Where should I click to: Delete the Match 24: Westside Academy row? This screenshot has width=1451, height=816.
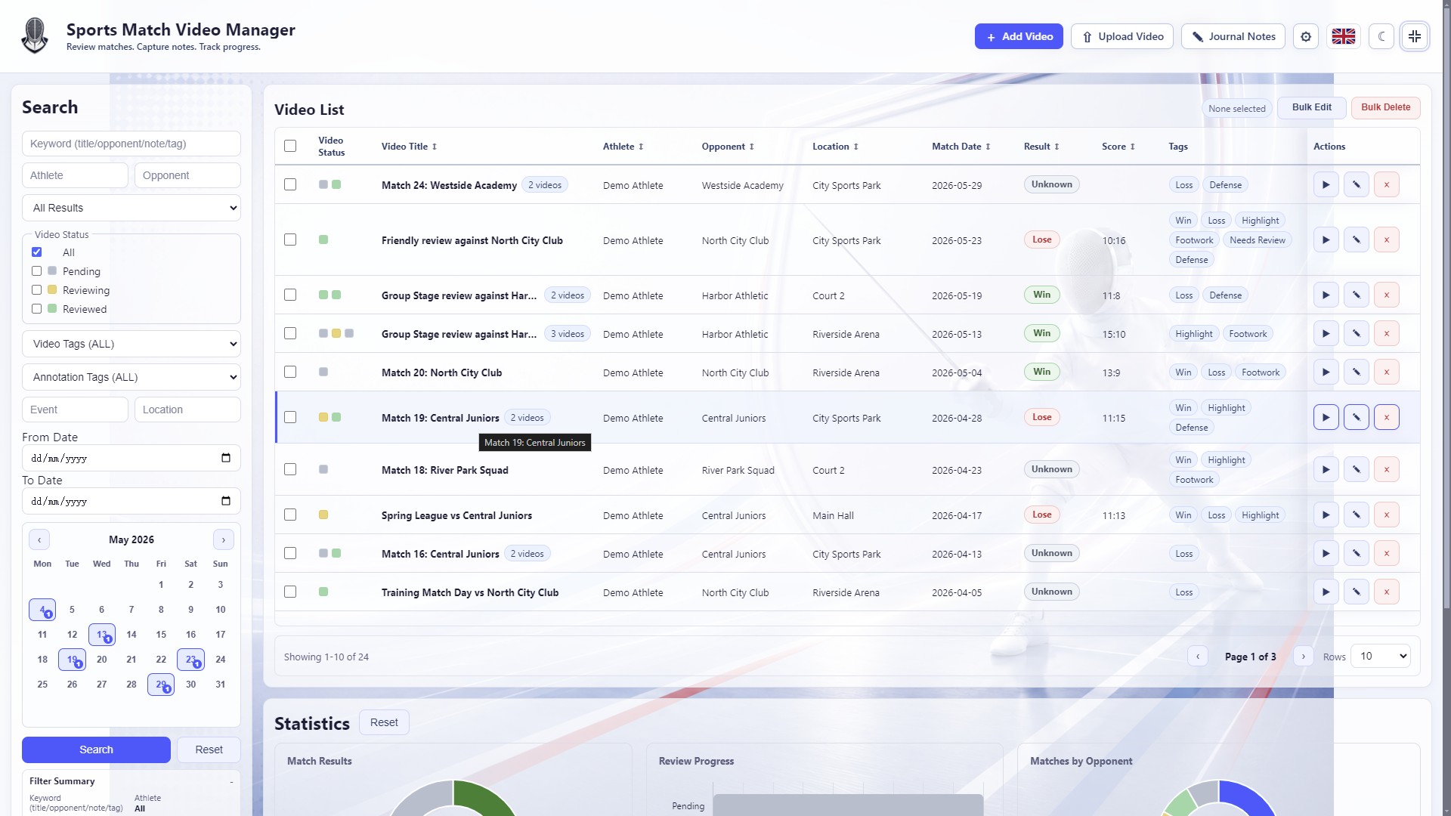pyautogui.click(x=1387, y=185)
